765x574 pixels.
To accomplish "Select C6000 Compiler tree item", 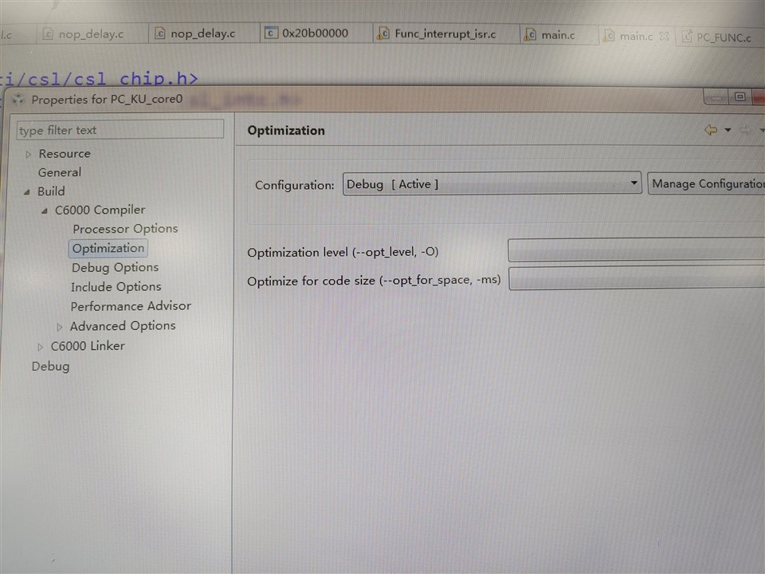I will coord(100,210).
